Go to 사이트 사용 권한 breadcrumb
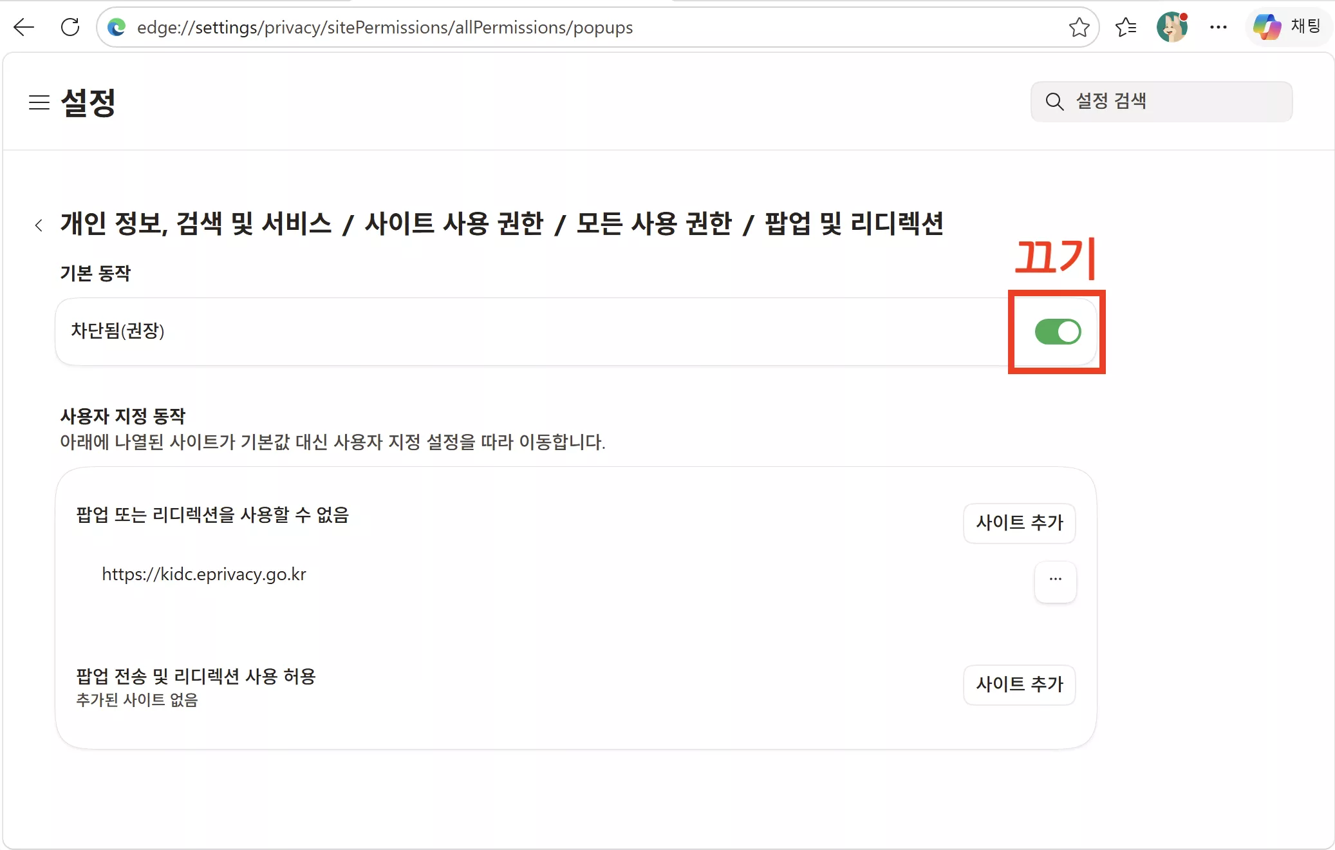 454,224
